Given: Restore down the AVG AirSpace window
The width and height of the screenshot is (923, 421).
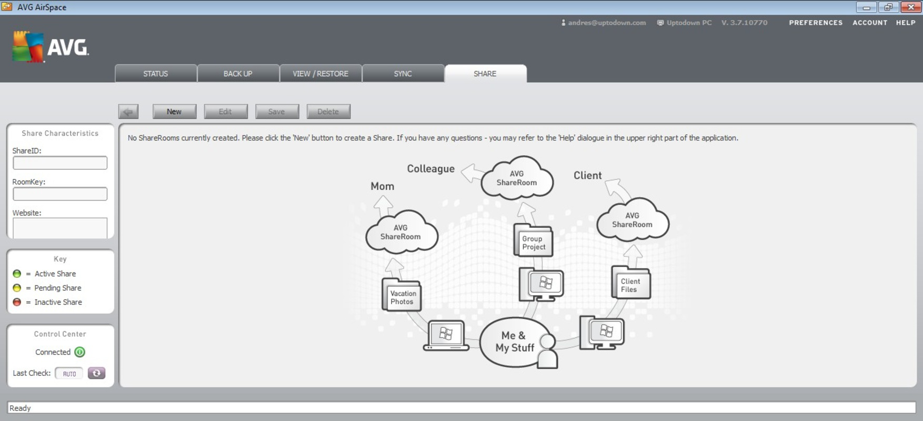Looking at the screenshot, I should pyautogui.click(x=888, y=7).
